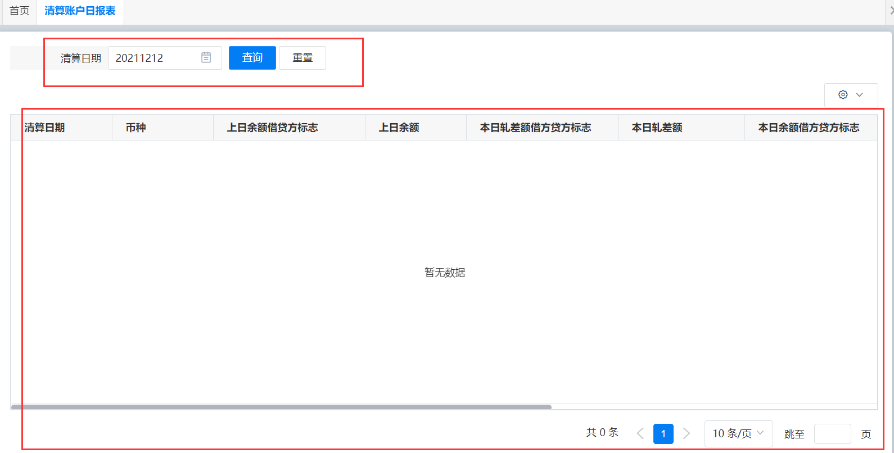894x453 pixels.
Task: Click 币种 column header
Action: click(162, 128)
